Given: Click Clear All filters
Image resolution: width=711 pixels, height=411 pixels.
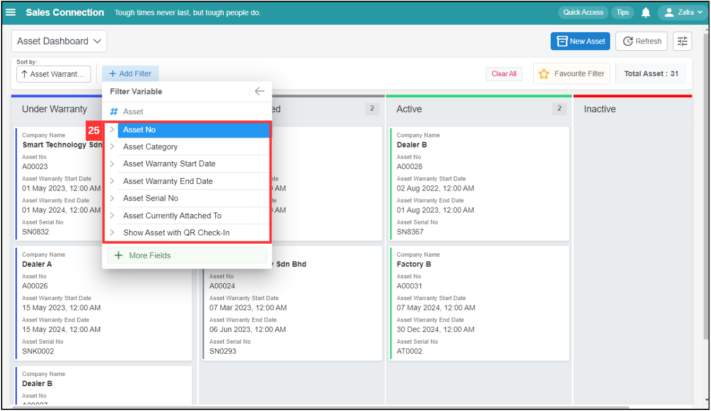Looking at the screenshot, I should 504,73.
